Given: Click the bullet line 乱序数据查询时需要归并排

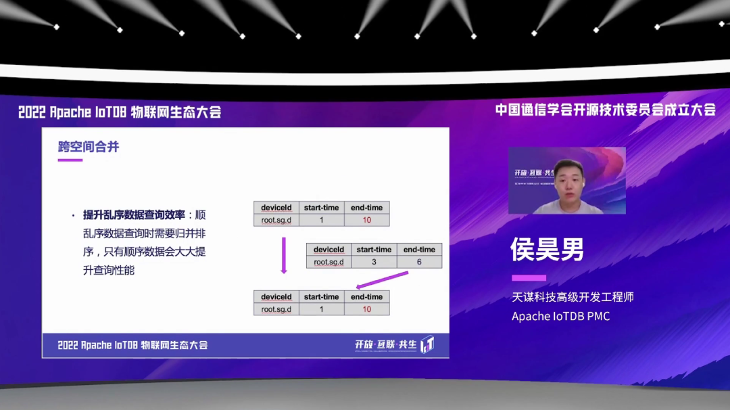Looking at the screenshot, I should 145,233.
